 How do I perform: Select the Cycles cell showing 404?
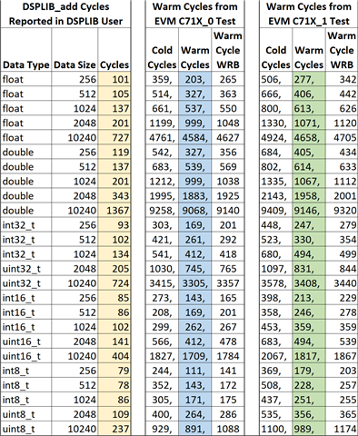tap(114, 356)
